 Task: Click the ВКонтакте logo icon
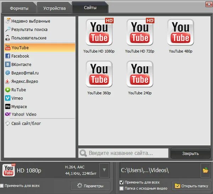[x=8, y=64]
